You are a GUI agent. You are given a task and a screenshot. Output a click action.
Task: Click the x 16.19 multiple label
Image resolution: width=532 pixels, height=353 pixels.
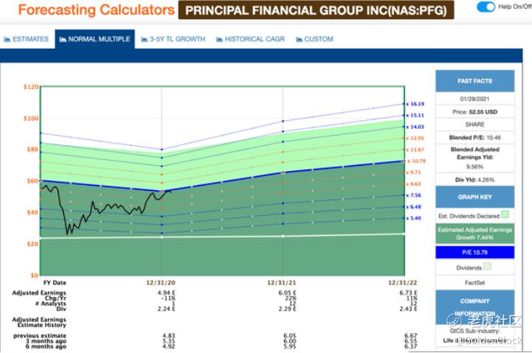coord(415,104)
